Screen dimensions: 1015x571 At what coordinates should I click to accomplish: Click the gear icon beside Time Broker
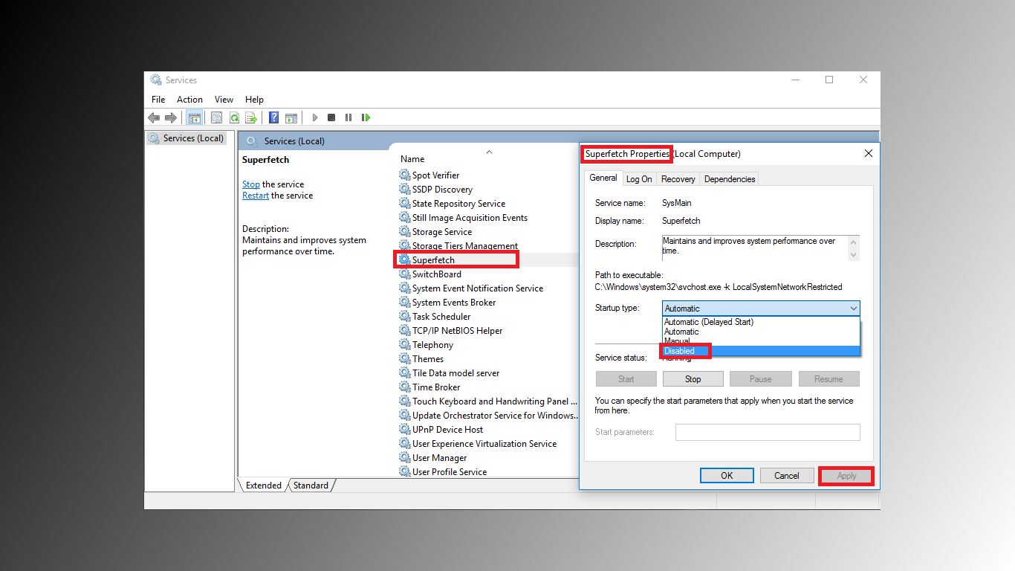(x=404, y=387)
